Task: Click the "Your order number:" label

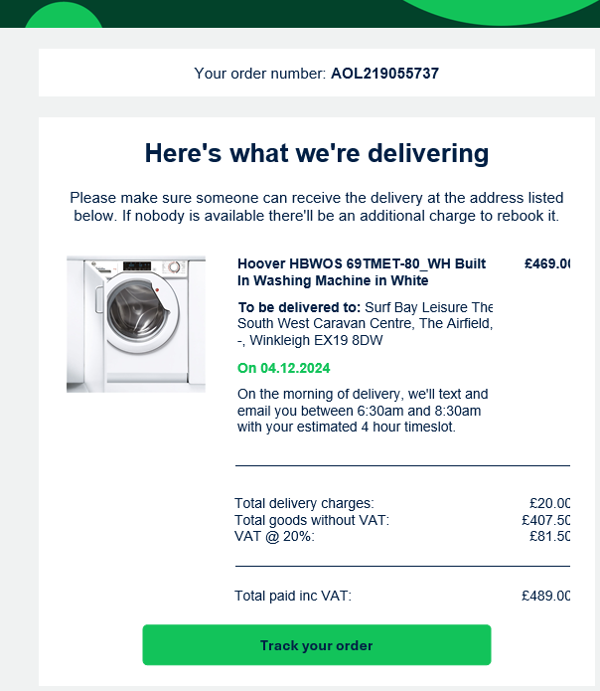Action: tap(260, 73)
